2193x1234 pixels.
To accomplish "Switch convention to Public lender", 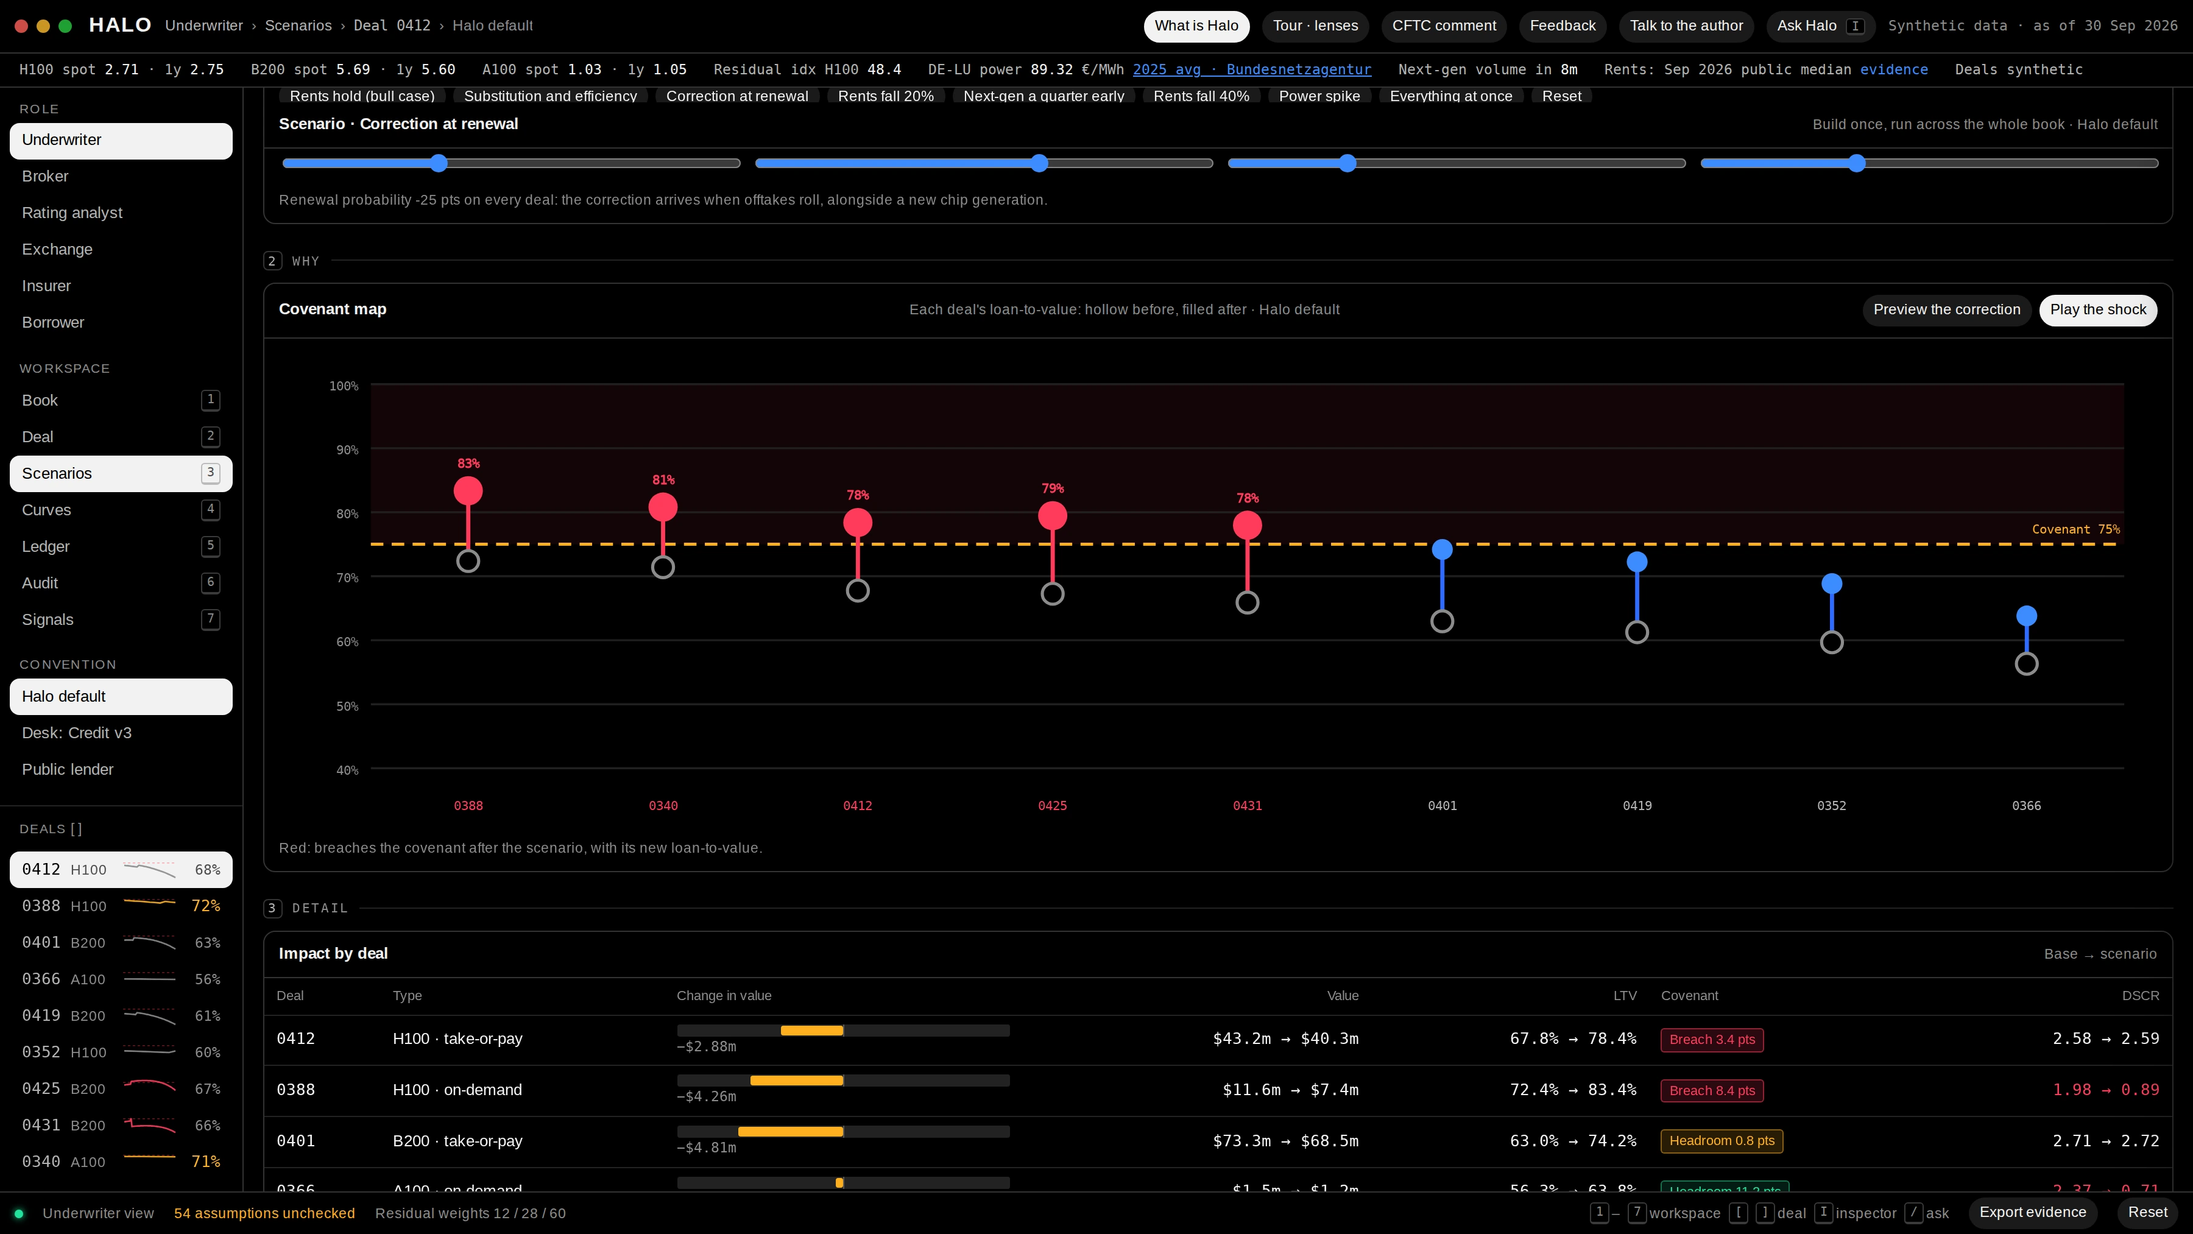I will tap(120, 769).
